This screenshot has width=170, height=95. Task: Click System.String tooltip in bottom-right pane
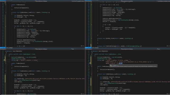click(133, 66)
